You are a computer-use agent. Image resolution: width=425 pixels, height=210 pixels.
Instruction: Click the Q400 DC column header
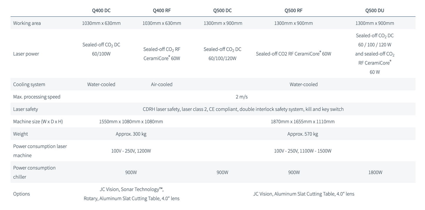101,11
